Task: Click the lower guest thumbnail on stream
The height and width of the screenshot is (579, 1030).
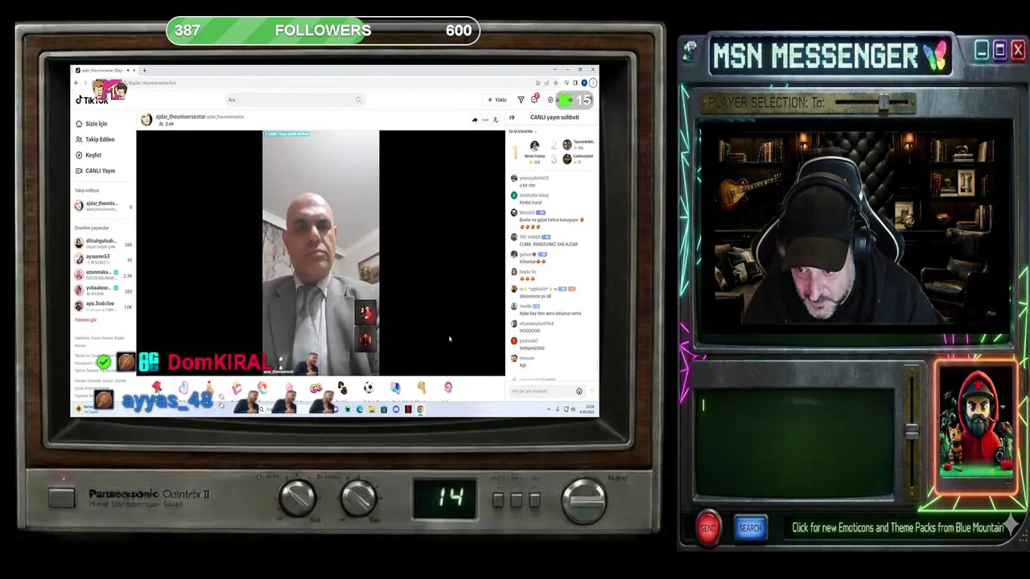Action: pyautogui.click(x=365, y=338)
